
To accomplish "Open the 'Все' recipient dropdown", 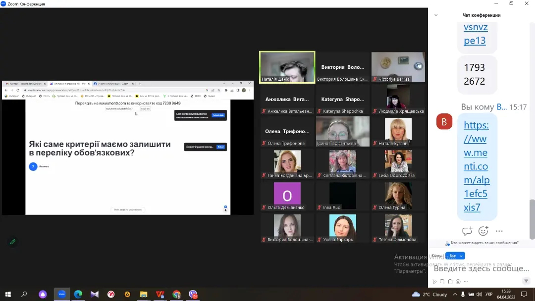I will tap(455, 256).
